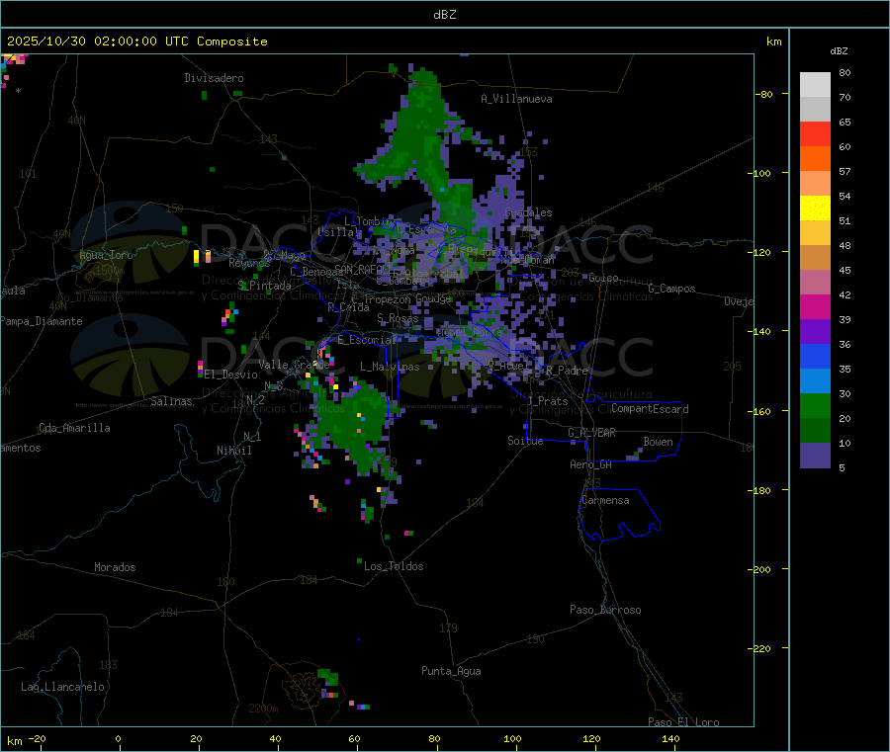890x752 pixels.
Task: Click the 'Salinas' map label
Action: point(171,401)
